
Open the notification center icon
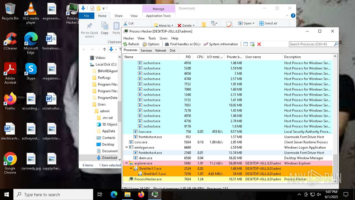tap(346, 194)
